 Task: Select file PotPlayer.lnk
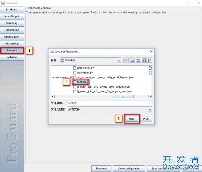[x=83, y=73]
